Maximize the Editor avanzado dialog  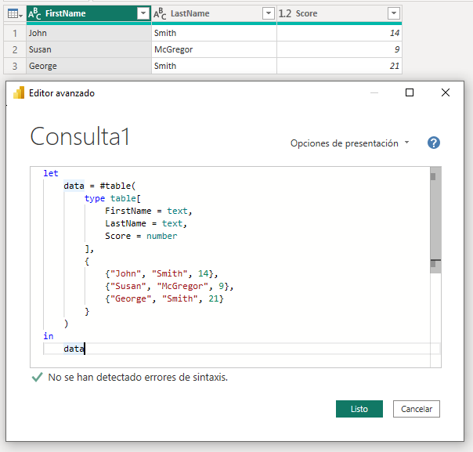409,92
